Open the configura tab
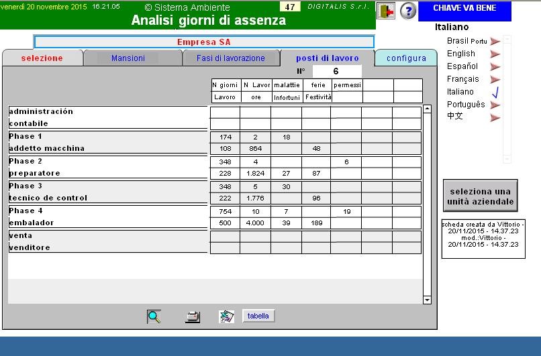Screen dimensions: 541x356 (406, 58)
